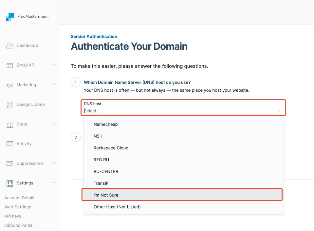Screen dimensions: 314x231
Task: Open the Email API menu label
Action: tap(26, 65)
